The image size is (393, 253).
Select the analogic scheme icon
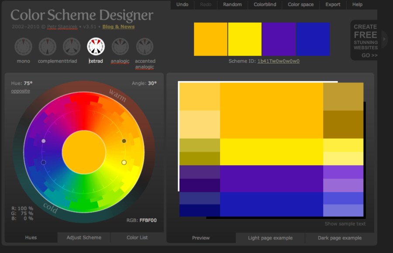(120, 47)
